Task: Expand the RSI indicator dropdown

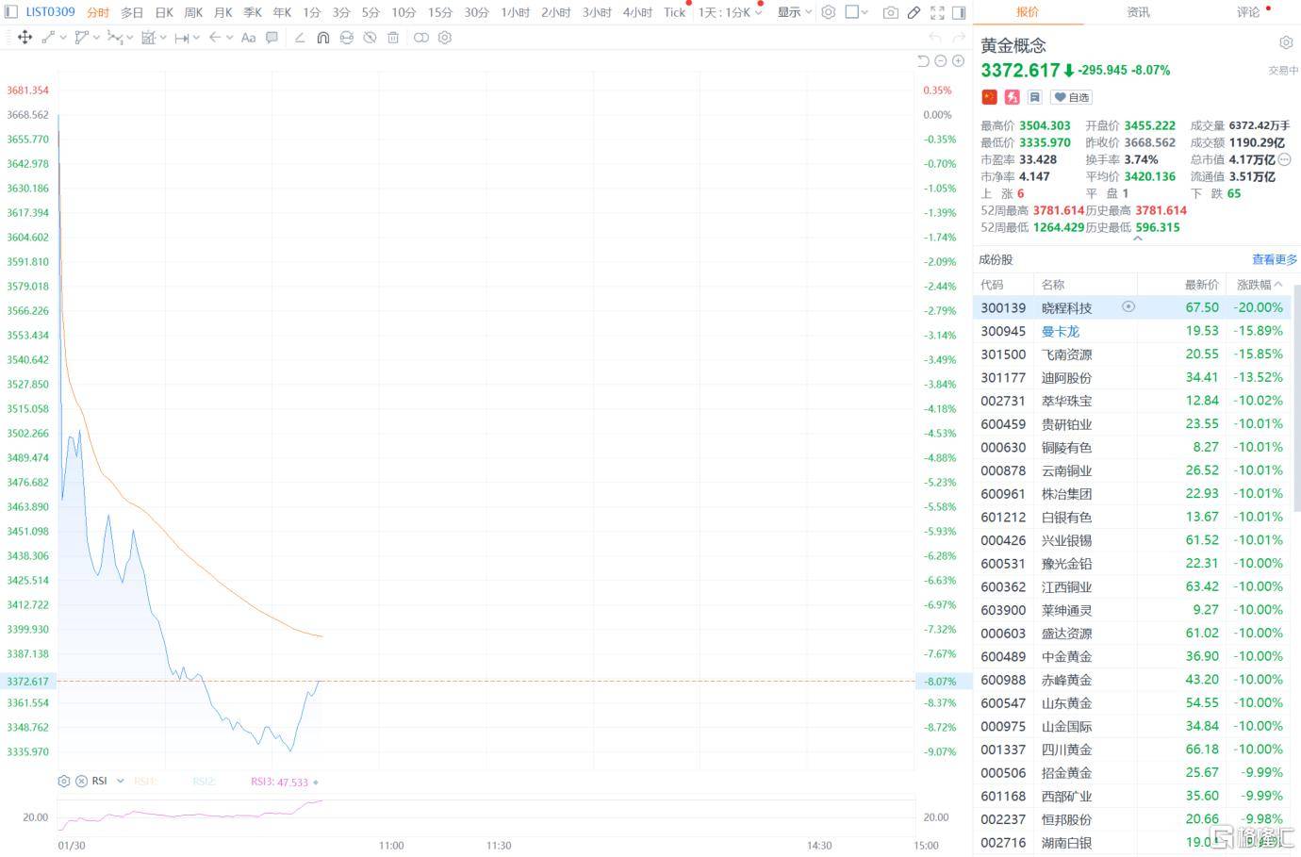Action: point(121,781)
